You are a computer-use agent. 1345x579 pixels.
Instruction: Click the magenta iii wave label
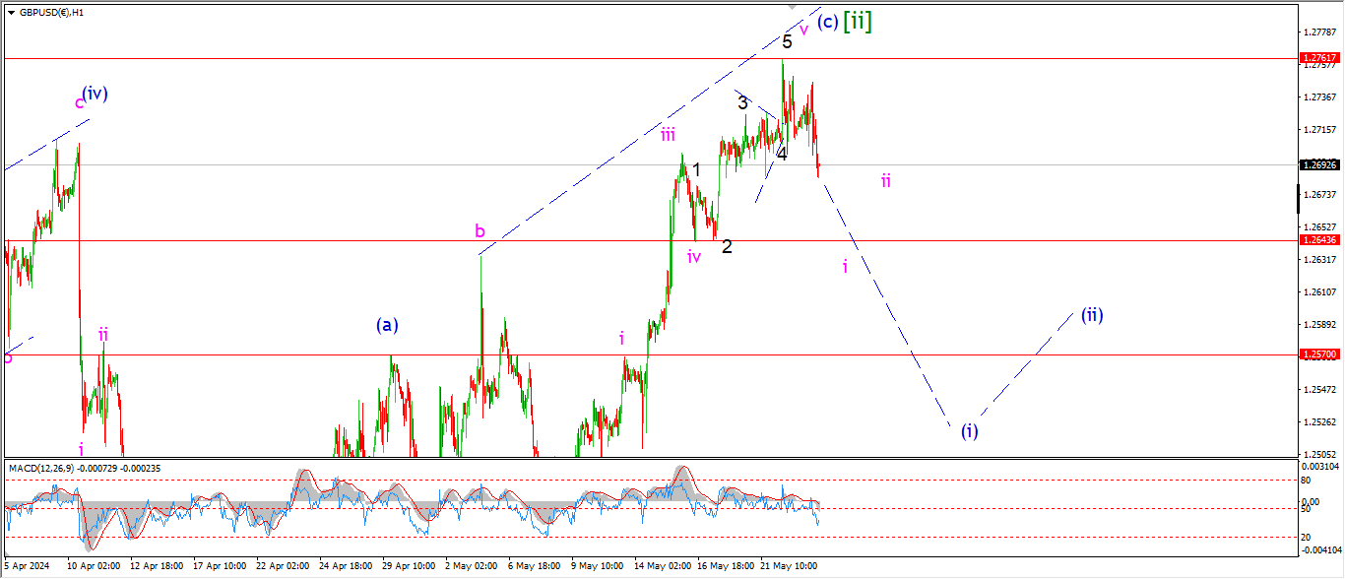[x=668, y=135]
